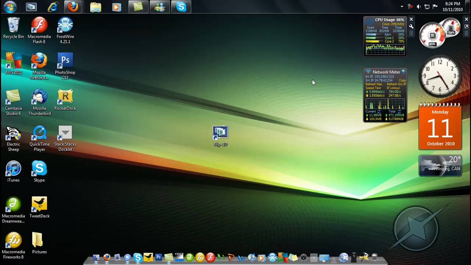Image resolution: width=471 pixels, height=265 pixels.
Task: Click the Show desktop button
Action: pyautogui.click(x=468, y=7)
